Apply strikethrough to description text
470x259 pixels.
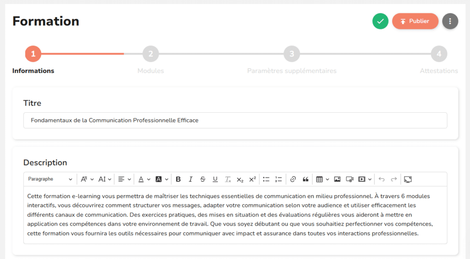coord(203,179)
